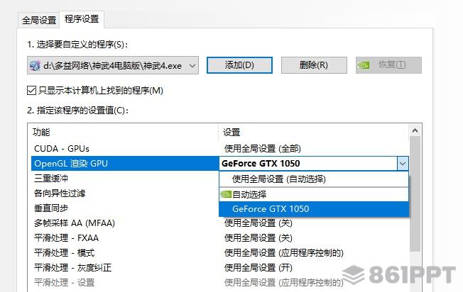Click the settings list vertical scrollbar thumb
The height and width of the screenshot is (292, 463).
(x=415, y=194)
